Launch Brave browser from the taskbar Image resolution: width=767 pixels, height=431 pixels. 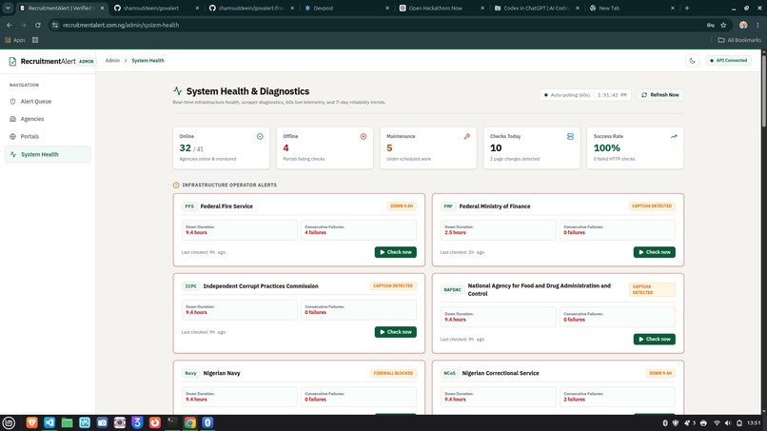pos(31,422)
